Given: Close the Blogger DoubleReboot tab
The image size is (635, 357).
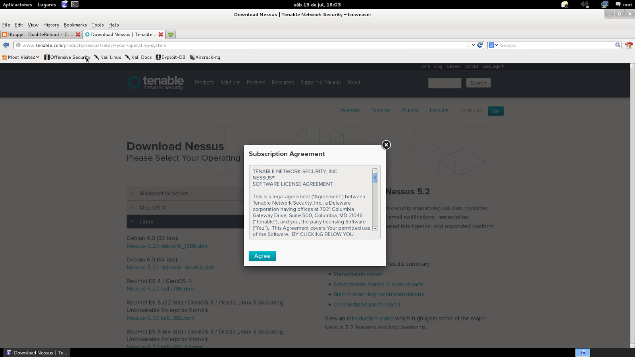Looking at the screenshot, I should point(78,35).
